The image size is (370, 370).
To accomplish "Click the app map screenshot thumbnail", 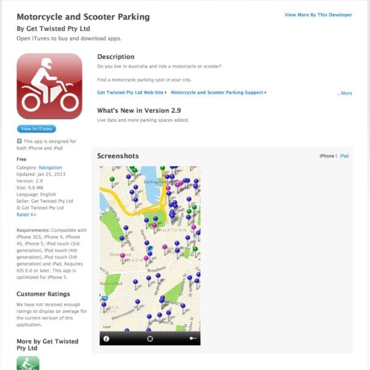I will click(150, 256).
